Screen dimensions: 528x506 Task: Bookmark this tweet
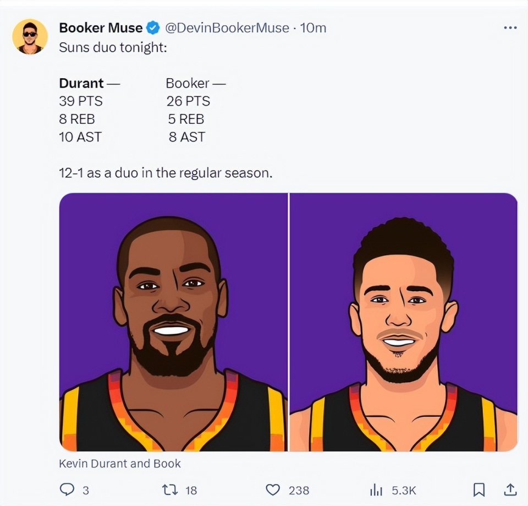pyautogui.click(x=479, y=489)
